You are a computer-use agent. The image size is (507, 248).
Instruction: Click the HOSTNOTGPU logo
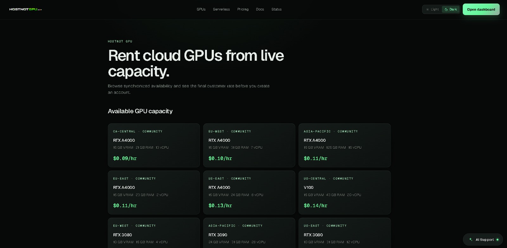click(26, 9)
